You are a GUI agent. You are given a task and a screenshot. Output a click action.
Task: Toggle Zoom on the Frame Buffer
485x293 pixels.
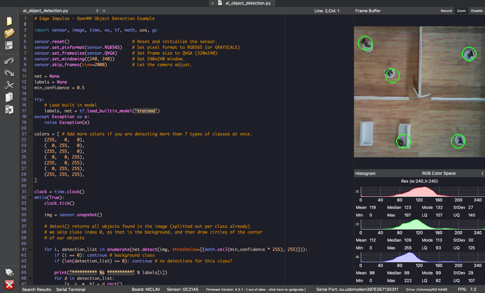(461, 11)
